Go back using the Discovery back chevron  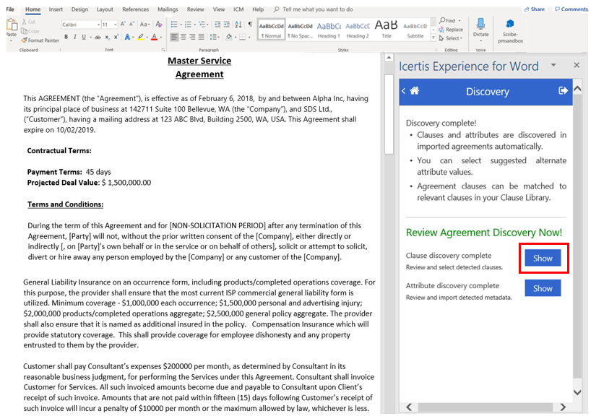(404, 91)
